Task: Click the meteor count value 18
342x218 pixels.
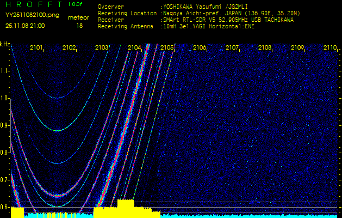Action: coord(79,26)
